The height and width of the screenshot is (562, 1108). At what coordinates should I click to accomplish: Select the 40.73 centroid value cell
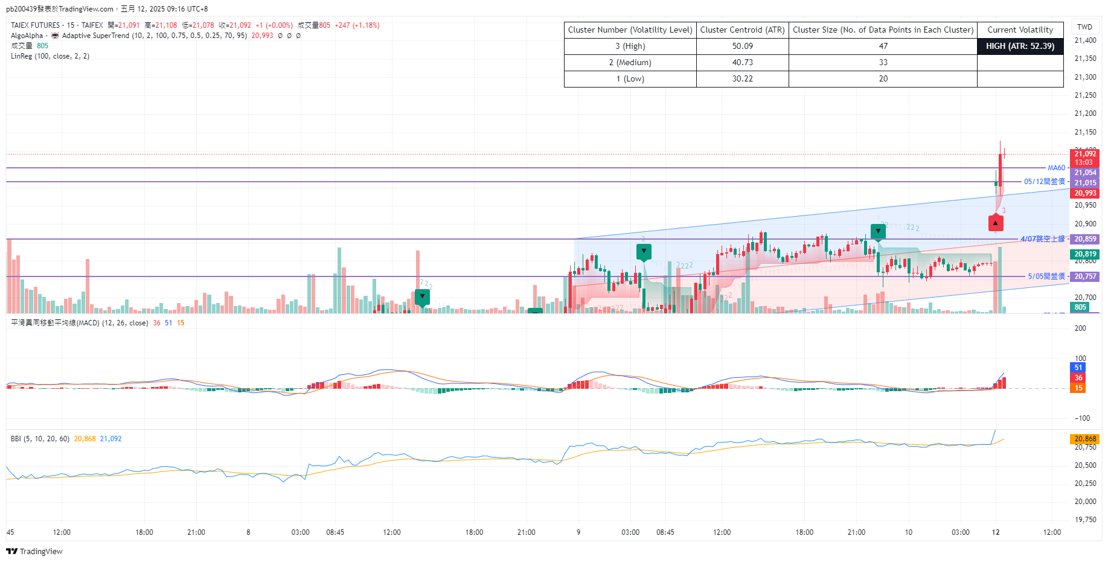pos(742,63)
